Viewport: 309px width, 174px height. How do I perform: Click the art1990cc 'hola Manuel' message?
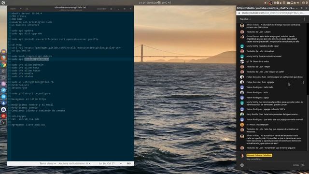pyautogui.click(x=257, y=125)
